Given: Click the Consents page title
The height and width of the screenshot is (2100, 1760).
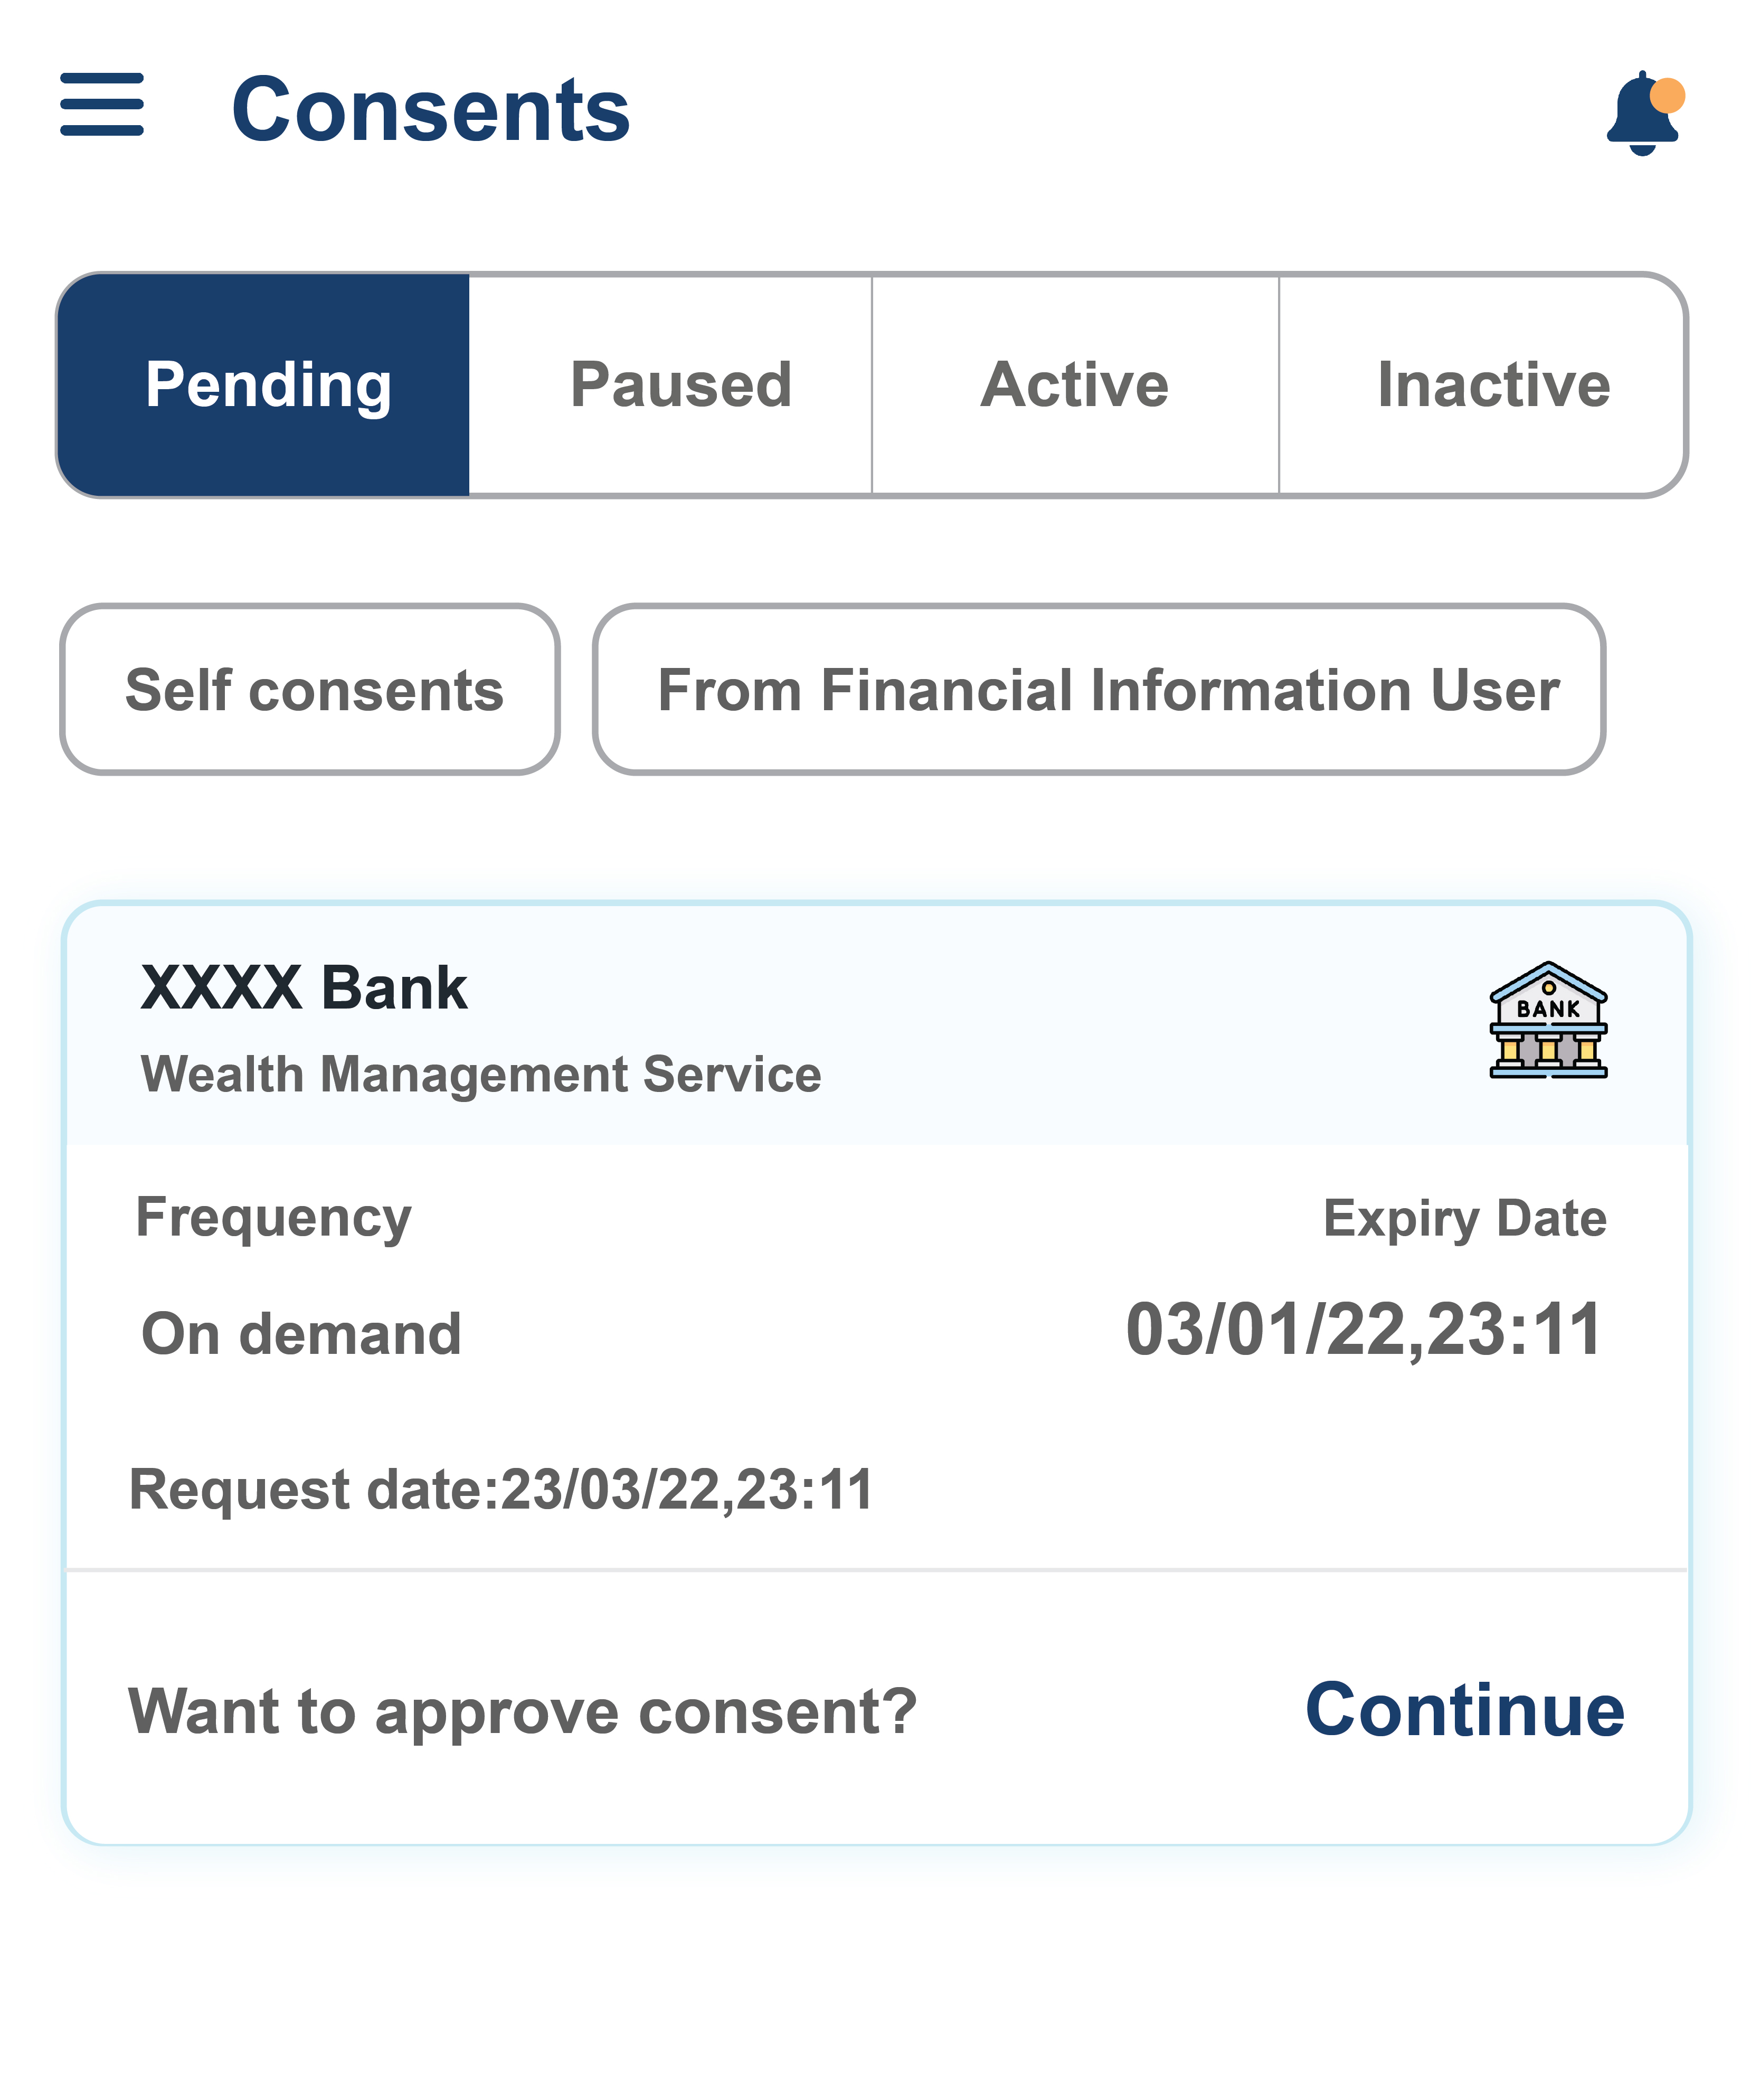Looking at the screenshot, I should 431,110.
